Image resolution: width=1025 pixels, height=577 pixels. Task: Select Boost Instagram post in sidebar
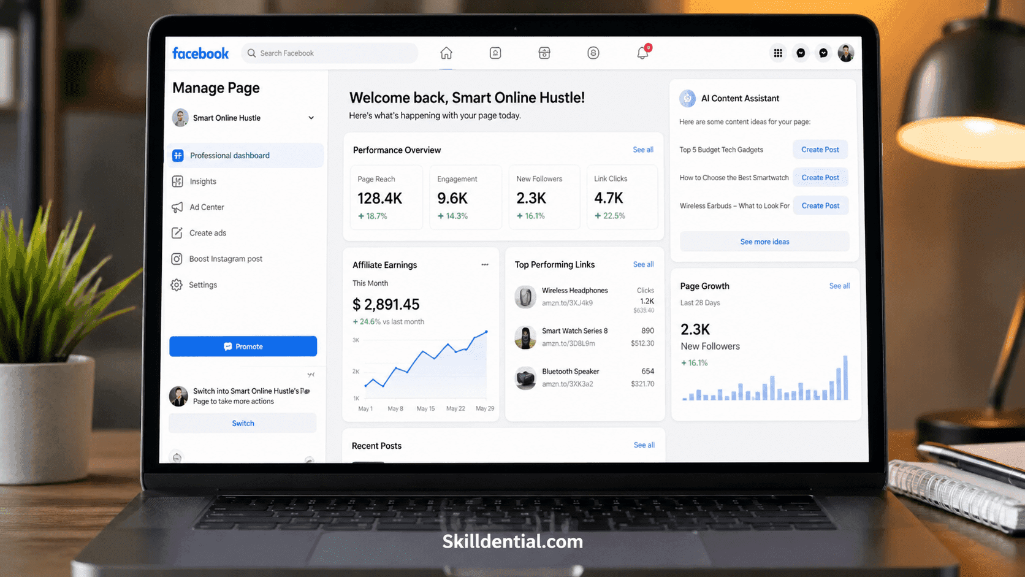click(225, 258)
